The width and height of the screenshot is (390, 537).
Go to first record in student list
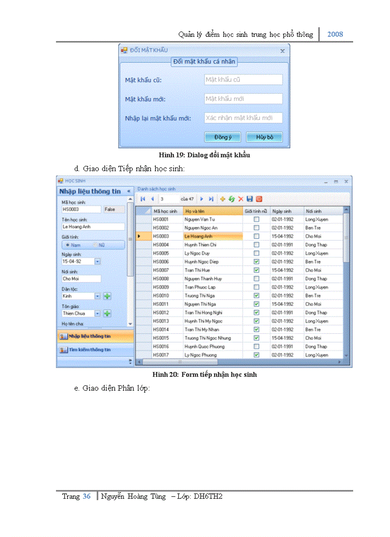[x=142, y=199]
